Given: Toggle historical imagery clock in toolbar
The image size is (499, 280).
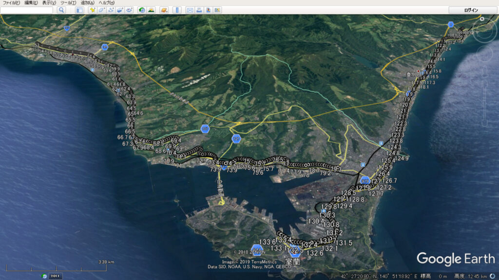Looking at the screenshot, I should tap(142, 10).
